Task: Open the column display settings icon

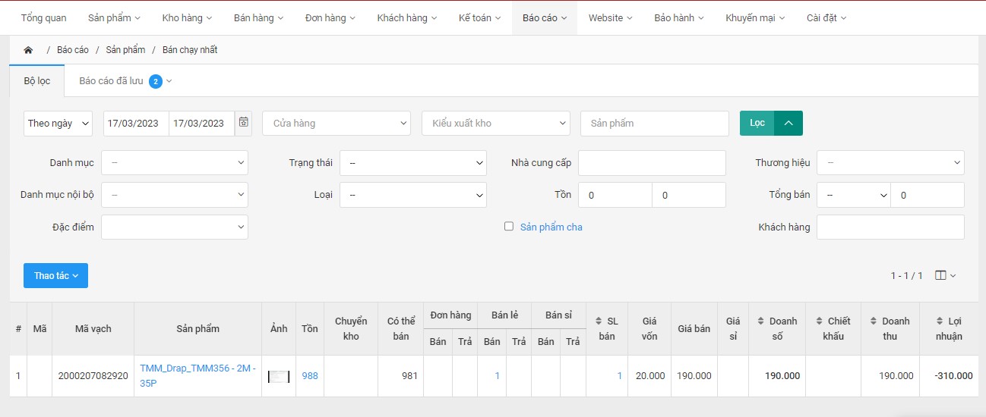Action: coord(945,275)
